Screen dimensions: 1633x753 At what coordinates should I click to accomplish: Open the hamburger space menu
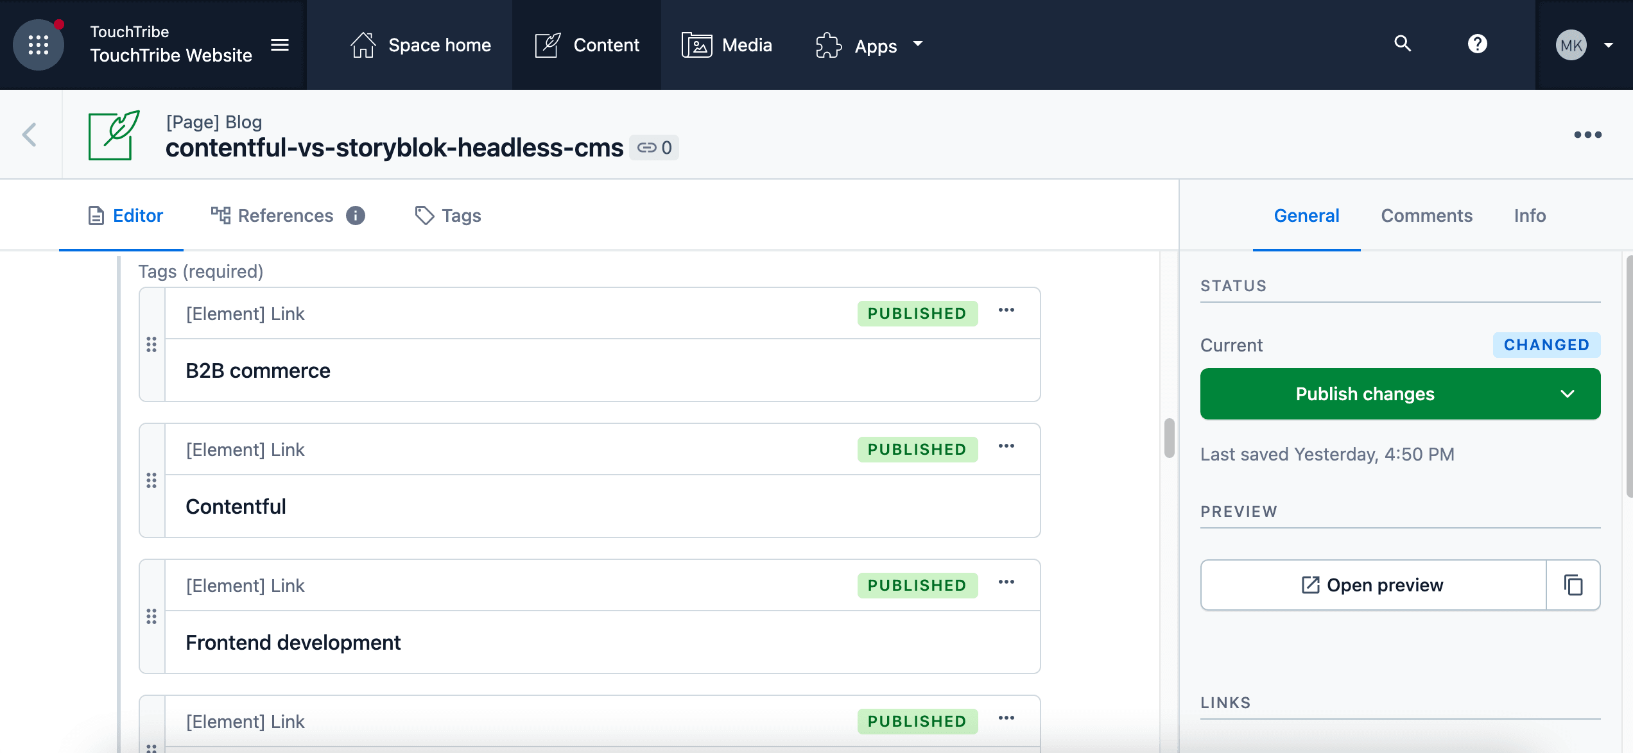[x=280, y=45]
